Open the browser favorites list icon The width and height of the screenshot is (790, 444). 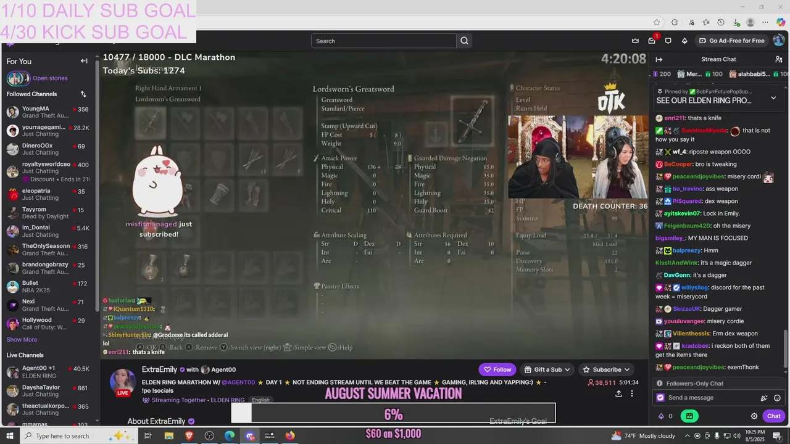coord(705,22)
